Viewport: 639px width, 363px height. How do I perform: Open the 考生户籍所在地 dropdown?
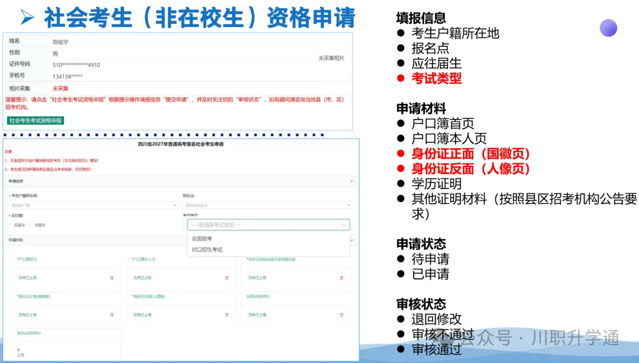[93, 205]
